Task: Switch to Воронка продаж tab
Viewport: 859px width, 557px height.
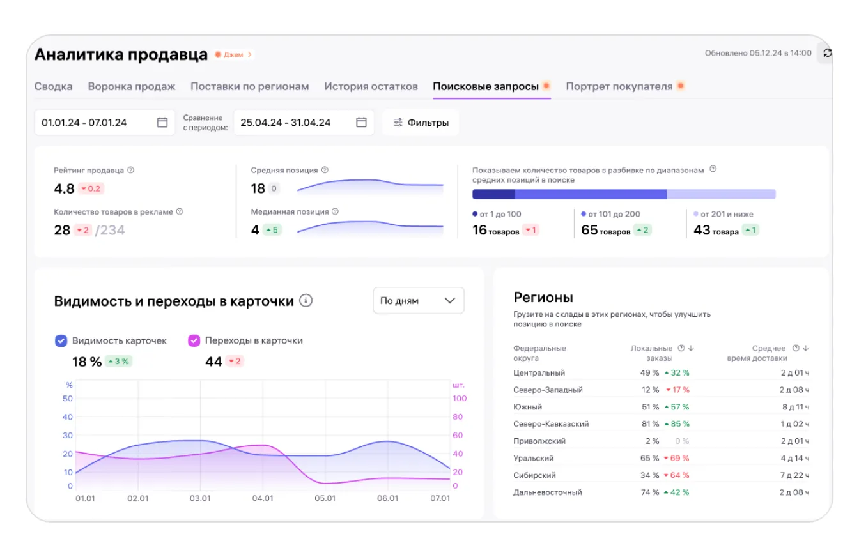Action: coord(132,86)
